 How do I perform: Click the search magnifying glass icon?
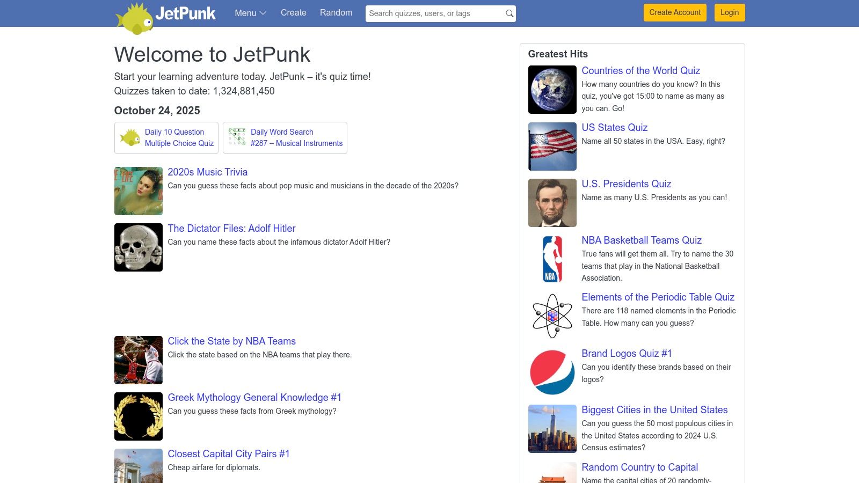pos(508,13)
